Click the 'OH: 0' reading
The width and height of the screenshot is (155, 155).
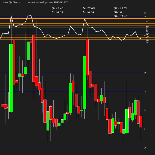(x=118, y=12)
